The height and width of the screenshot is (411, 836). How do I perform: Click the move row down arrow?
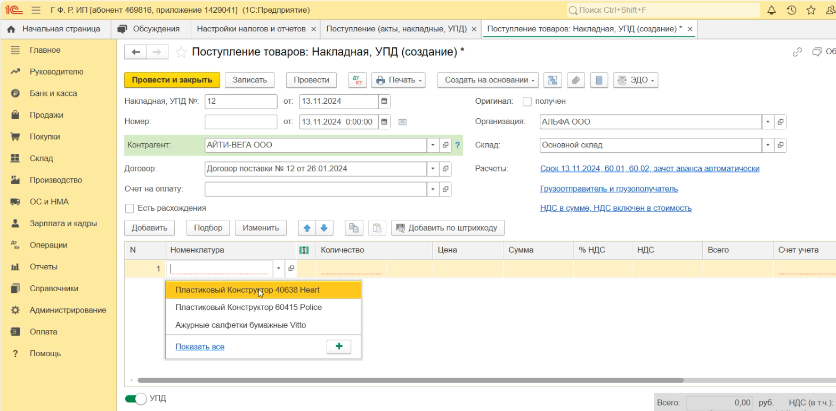click(324, 228)
